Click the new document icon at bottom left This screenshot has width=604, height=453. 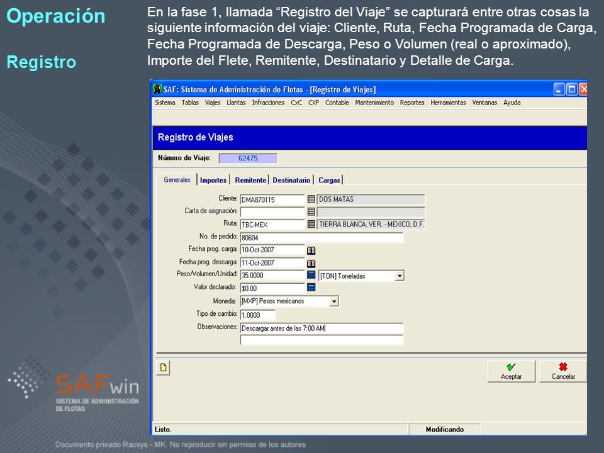(164, 367)
